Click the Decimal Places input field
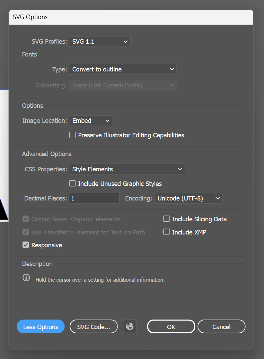Screen dimensions: 264x359 (94, 198)
